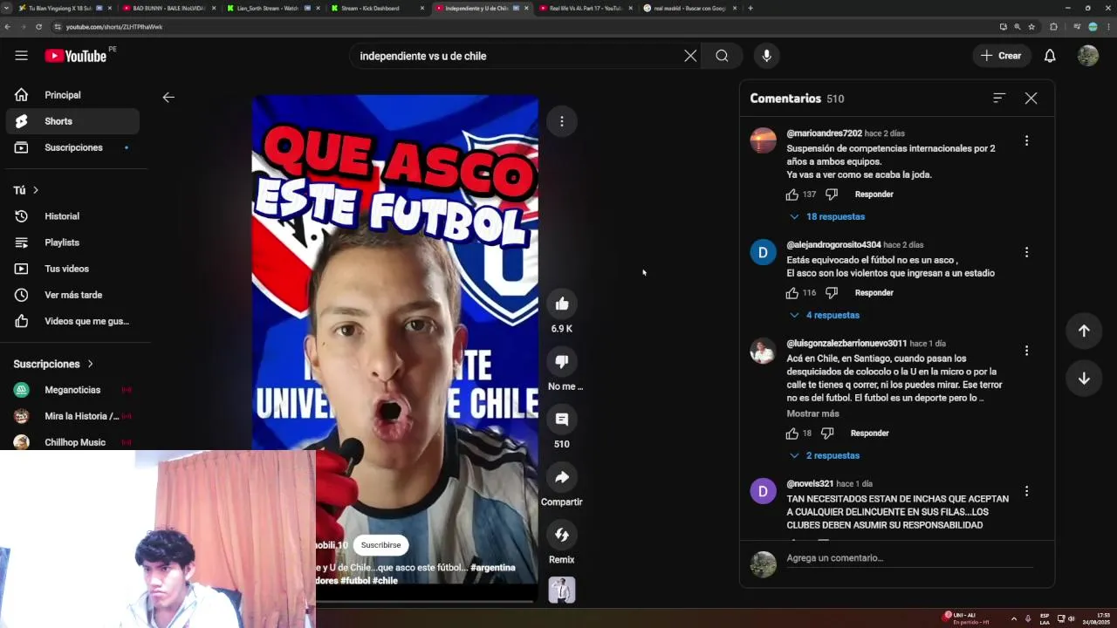Screen dimensions: 1117x628
Task: Open Mira la Historia channel subscription
Action: [72, 416]
